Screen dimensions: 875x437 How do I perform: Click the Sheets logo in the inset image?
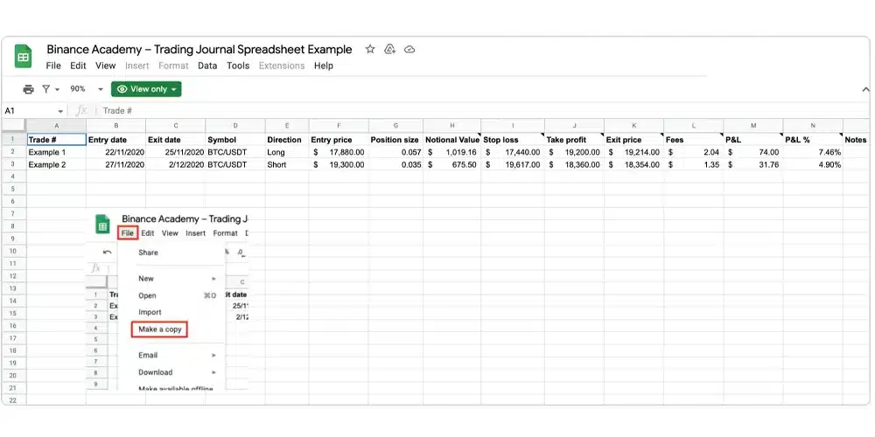point(102,224)
